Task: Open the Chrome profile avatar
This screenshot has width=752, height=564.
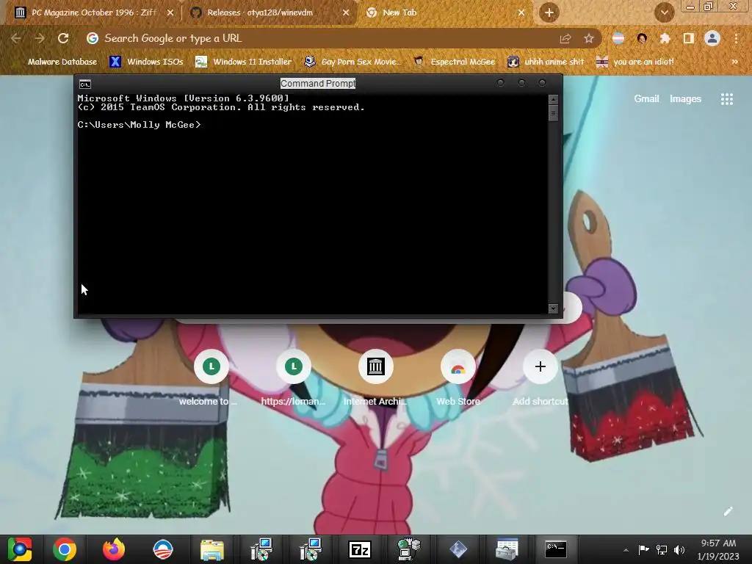Action: [712, 38]
